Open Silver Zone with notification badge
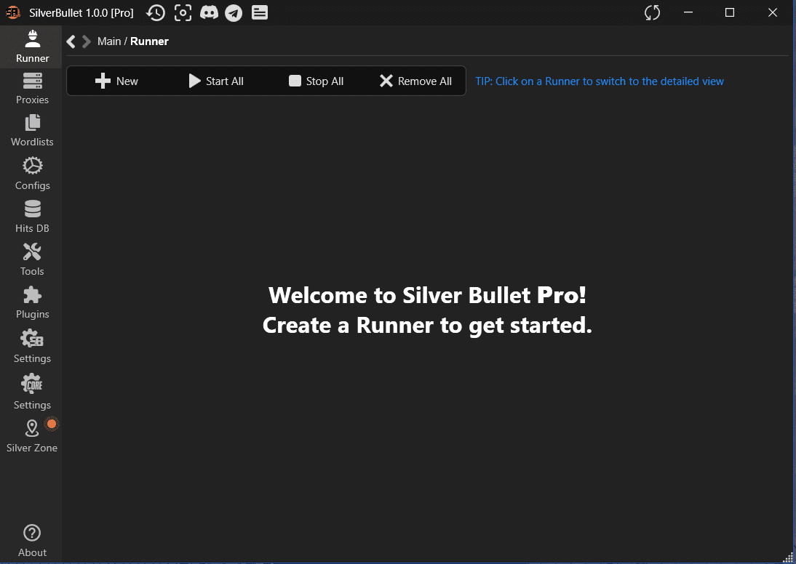Image resolution: width=796 pixels, height=564 pixels. (x=32, y=435)
